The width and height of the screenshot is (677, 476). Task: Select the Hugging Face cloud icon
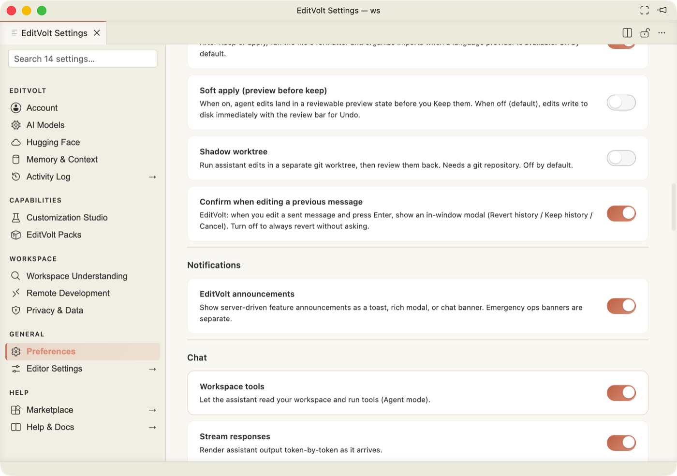[16, 142]
